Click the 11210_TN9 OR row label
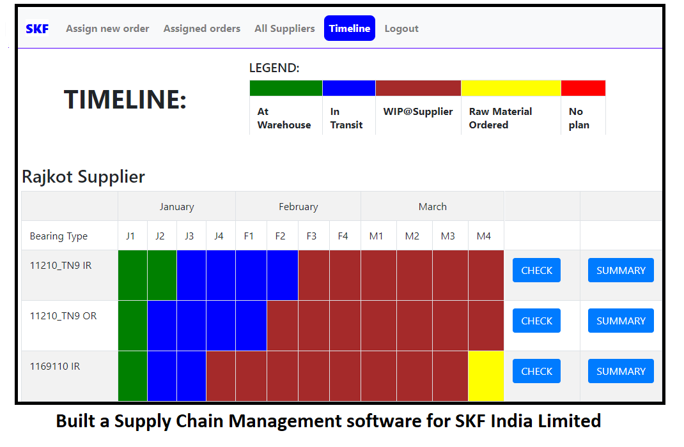 (63, 316)
